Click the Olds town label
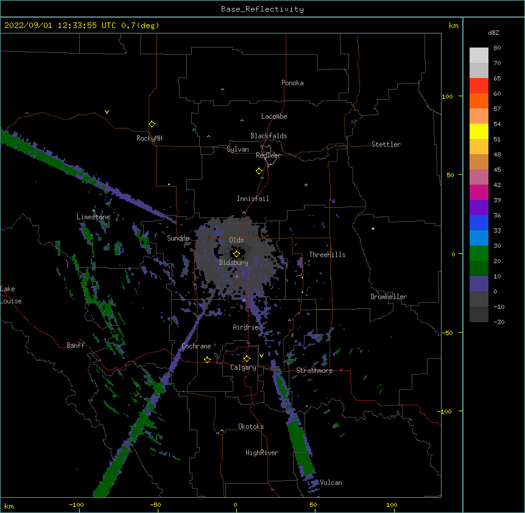Viewport: 525px width, 513px height. [236, 240]
